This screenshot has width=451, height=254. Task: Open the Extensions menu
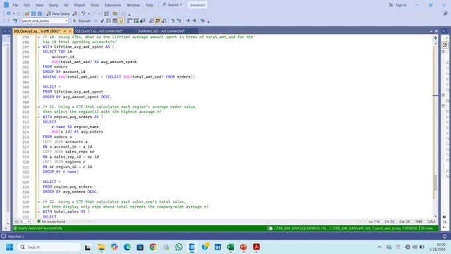click(113, 5)
